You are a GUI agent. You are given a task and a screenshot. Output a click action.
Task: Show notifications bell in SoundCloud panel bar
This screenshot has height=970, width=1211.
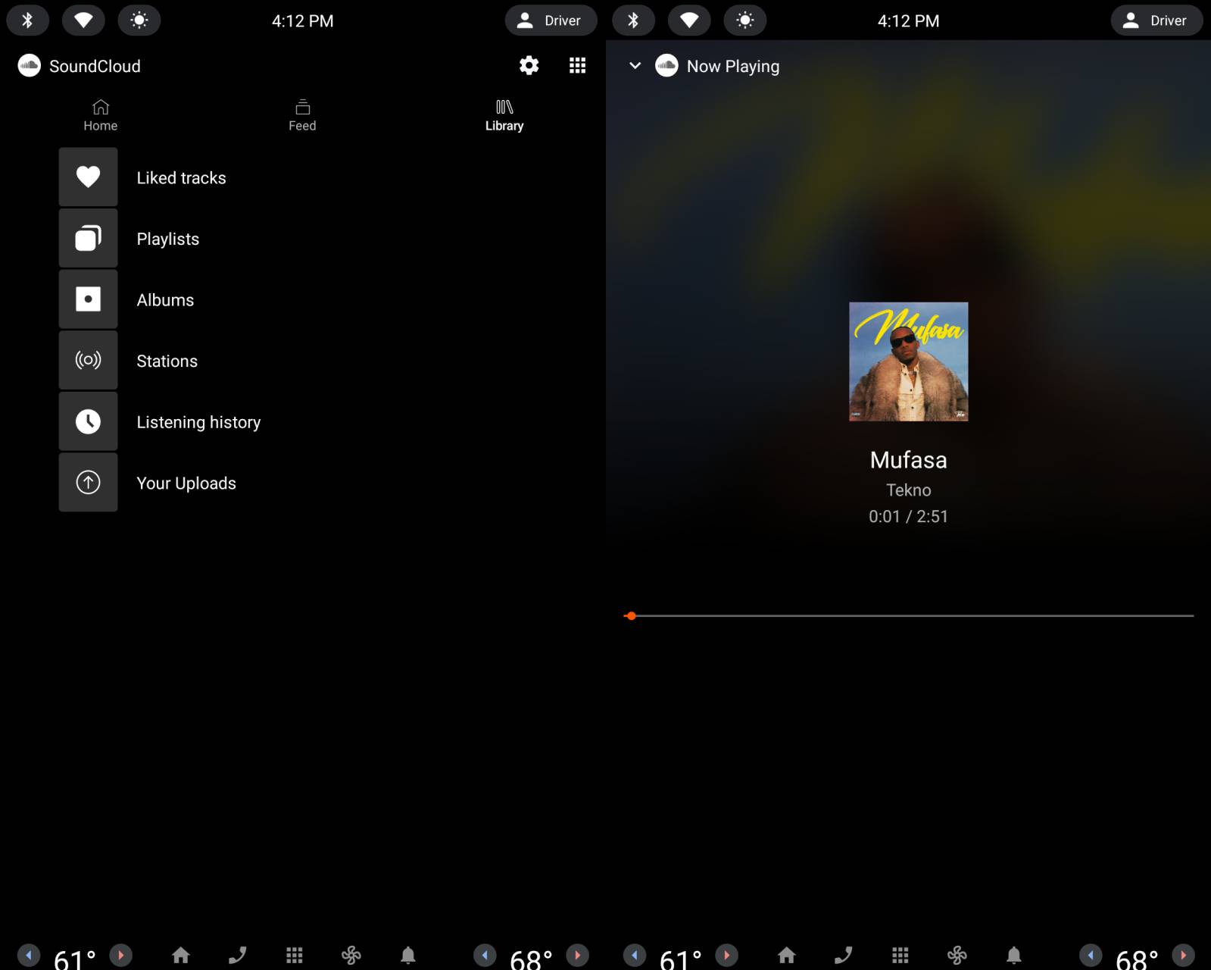408,955
